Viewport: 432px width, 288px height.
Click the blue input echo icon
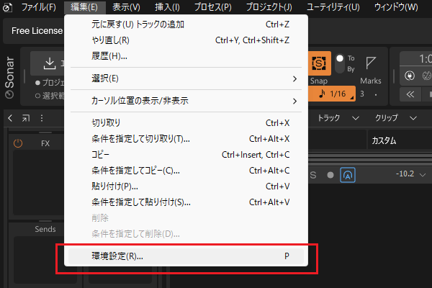348,175
